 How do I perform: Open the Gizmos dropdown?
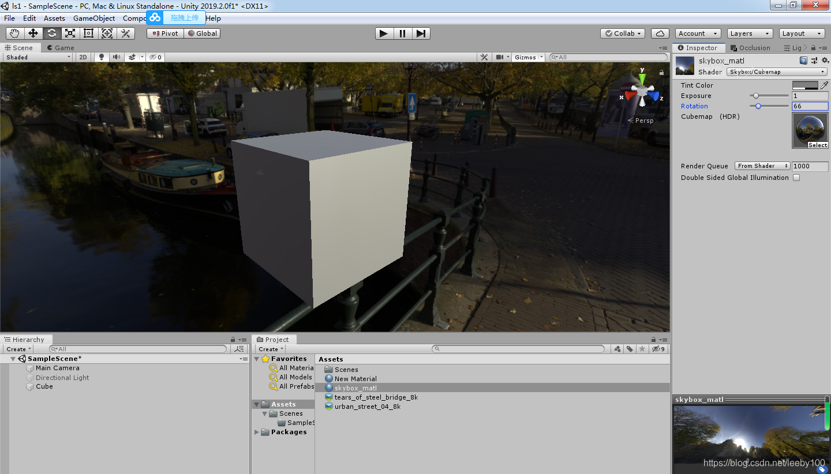point(528,57)
